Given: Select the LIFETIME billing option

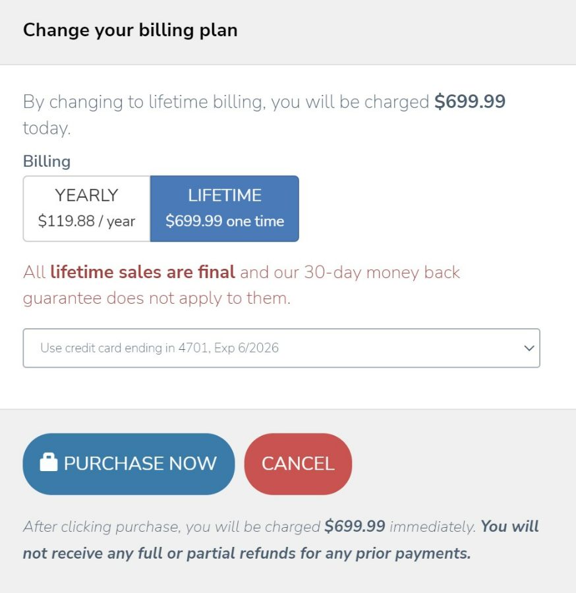Looking at the screenshot, I should (225, 208).
